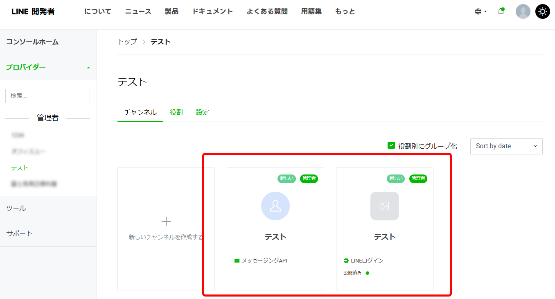This screenshot has height=299, width=555.
Task: Collapse the プロバイダー sidebar section
Action: click(48, 68)
